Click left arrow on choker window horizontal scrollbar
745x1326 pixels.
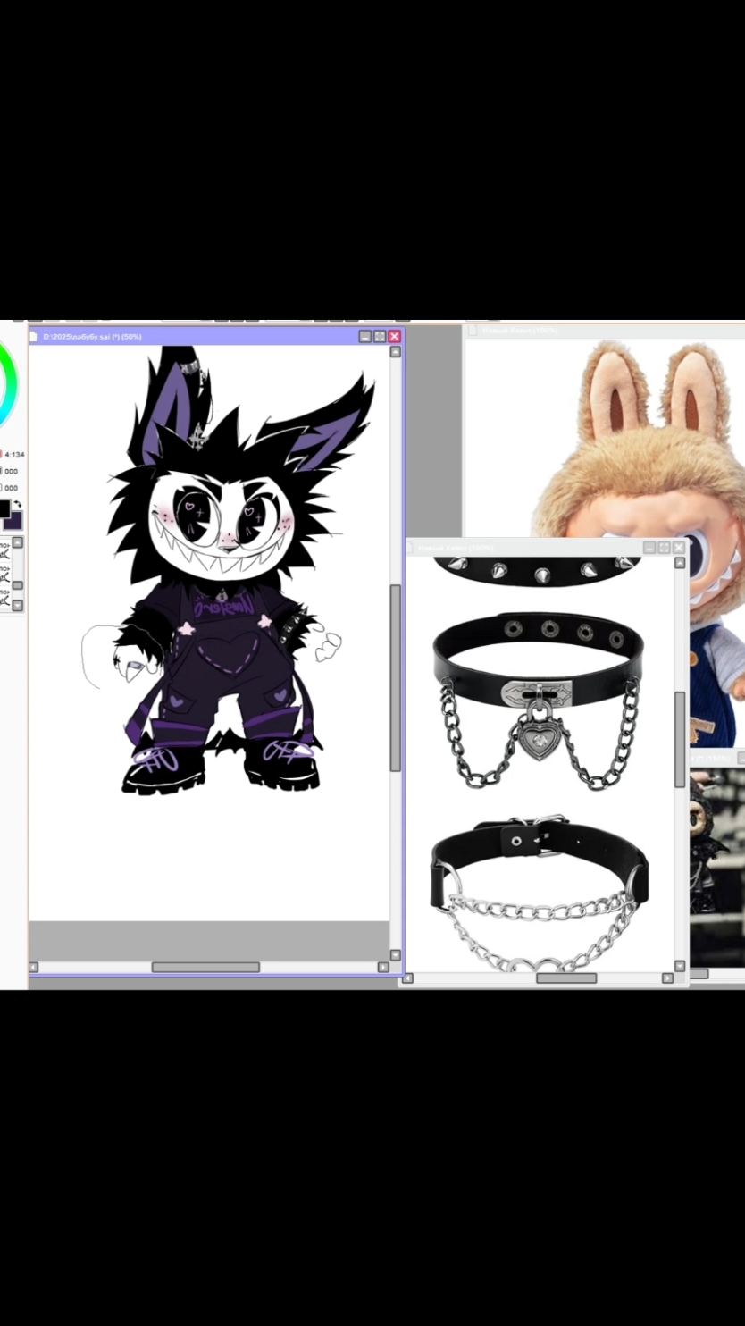click(408, 978)
